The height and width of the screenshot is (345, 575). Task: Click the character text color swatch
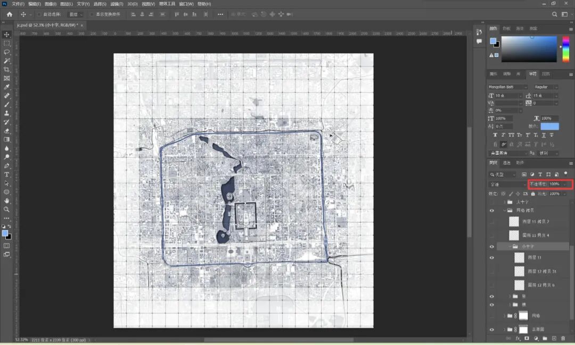[x=549, y=127]
